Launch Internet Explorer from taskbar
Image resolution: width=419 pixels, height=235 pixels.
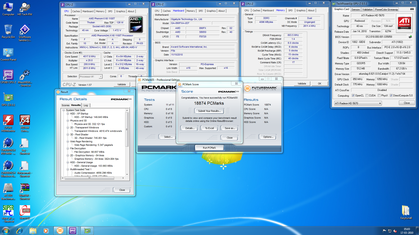[x=20, y=231]
